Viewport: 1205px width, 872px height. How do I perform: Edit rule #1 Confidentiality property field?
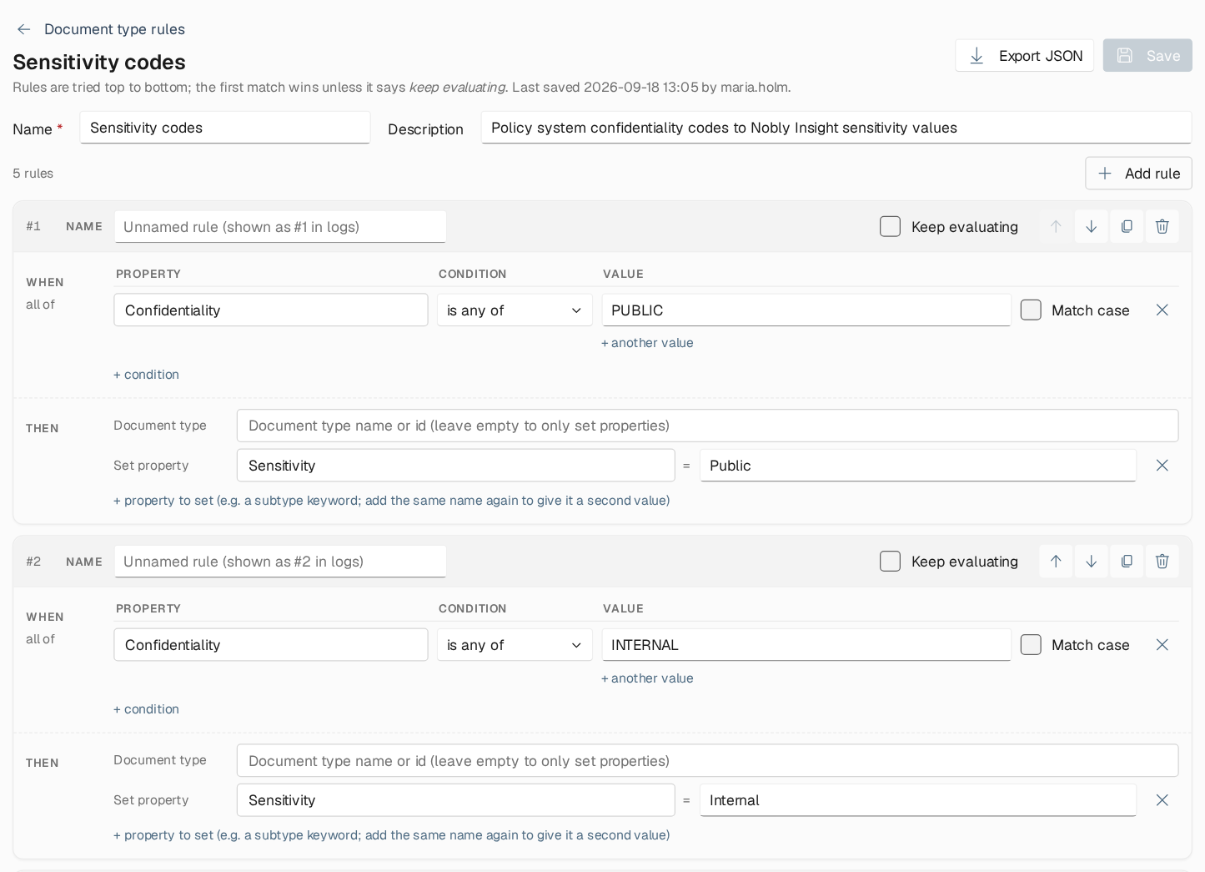271,310
